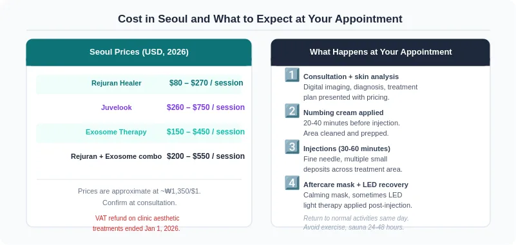
Task: Click the $260 – $750 / session price
Action: click(x=205, y=107)
